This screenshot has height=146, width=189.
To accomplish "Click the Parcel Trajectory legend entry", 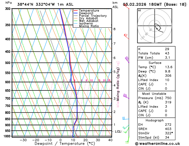I will click(x=90, y=16).
